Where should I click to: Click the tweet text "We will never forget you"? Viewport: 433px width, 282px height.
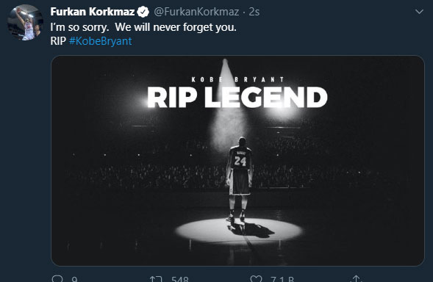(x=176, y=27)
